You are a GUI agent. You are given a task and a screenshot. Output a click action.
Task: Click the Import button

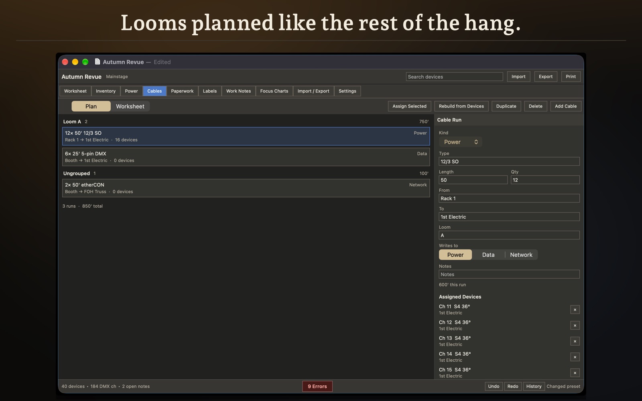(518, 77)
